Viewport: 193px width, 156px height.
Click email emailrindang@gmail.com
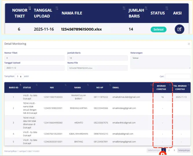tap(124, 108)
